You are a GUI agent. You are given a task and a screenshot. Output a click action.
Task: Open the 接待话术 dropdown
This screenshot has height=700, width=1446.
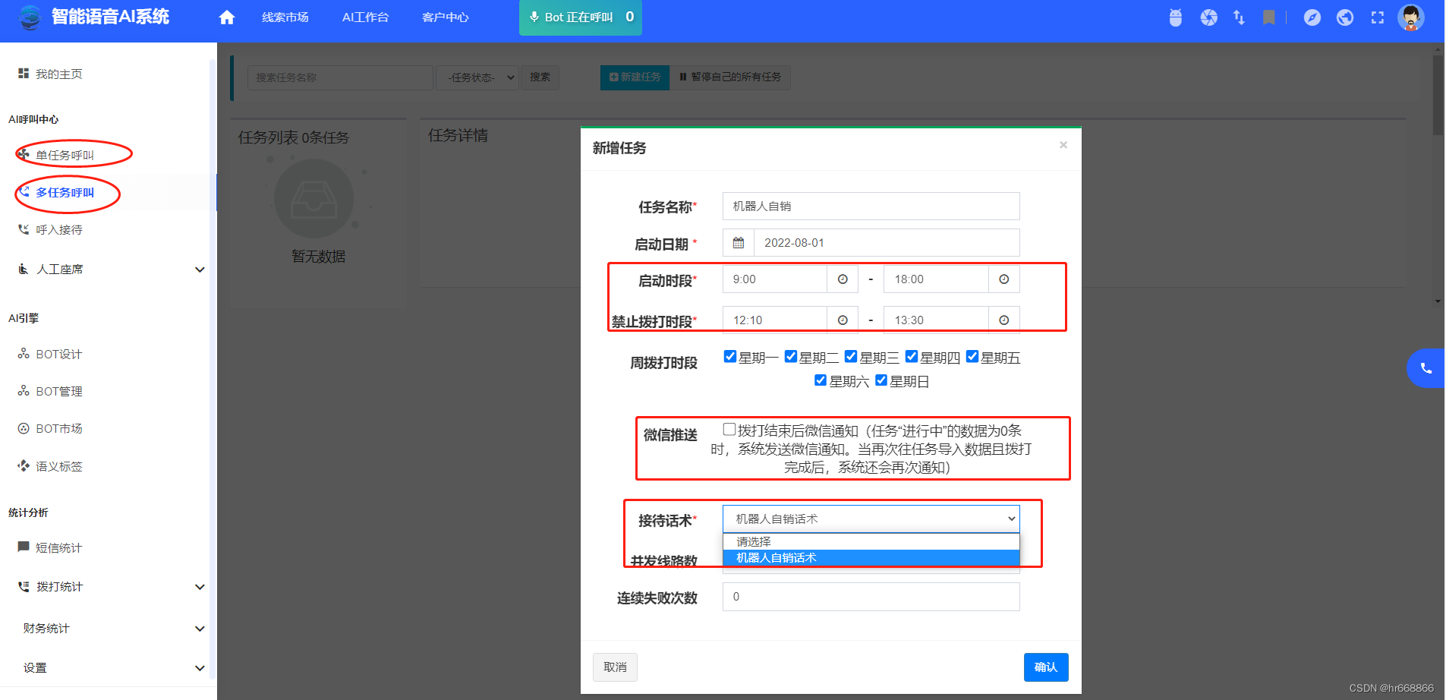[871, 519]
